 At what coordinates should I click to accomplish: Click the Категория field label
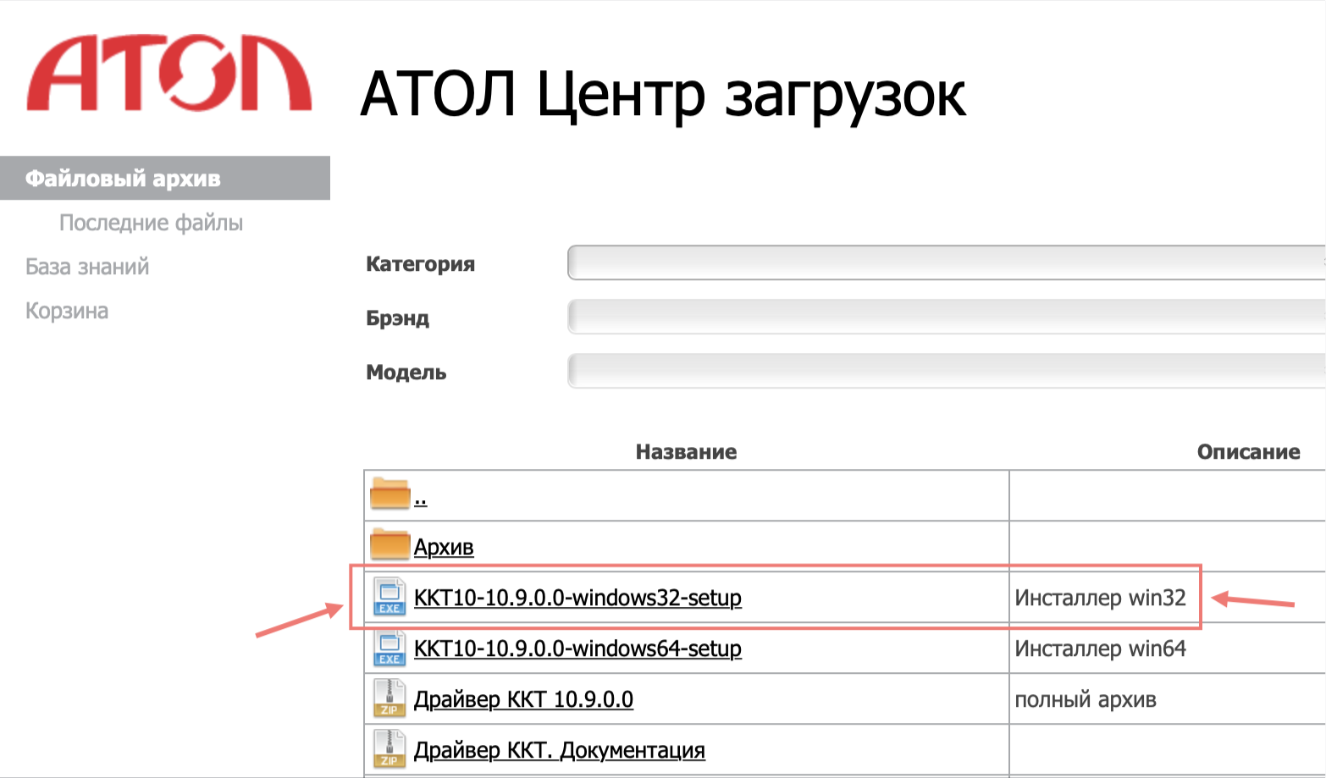[420, 264]
